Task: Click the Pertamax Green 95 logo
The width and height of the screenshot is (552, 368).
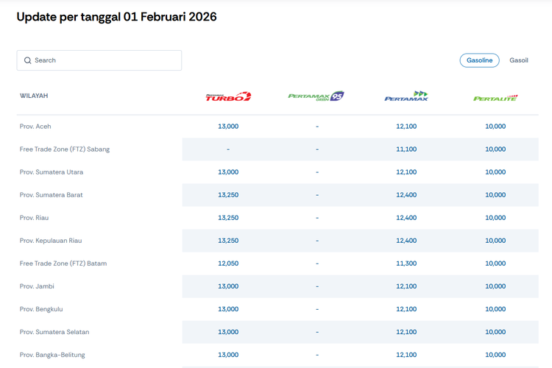Action: tap(316, 96)
